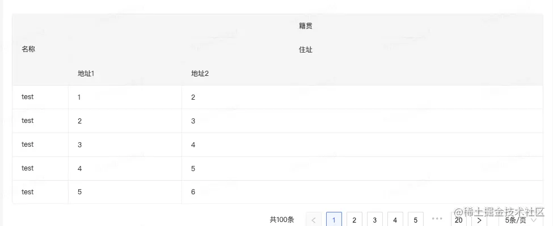Go to page 4

(395, 220)
